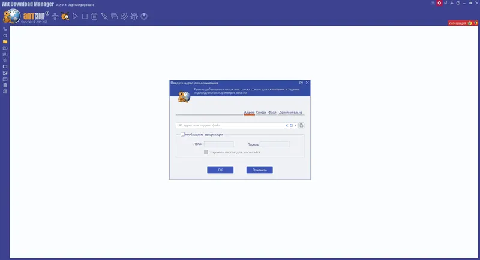This screenshot has width=480, height=260.
Task: Confirm with the OK button
Action: pyautogui.click(x=220, y=170)
